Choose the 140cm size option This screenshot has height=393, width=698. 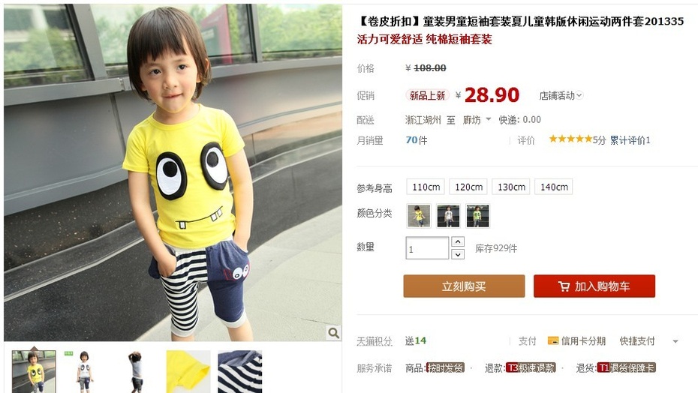(554, 187)
